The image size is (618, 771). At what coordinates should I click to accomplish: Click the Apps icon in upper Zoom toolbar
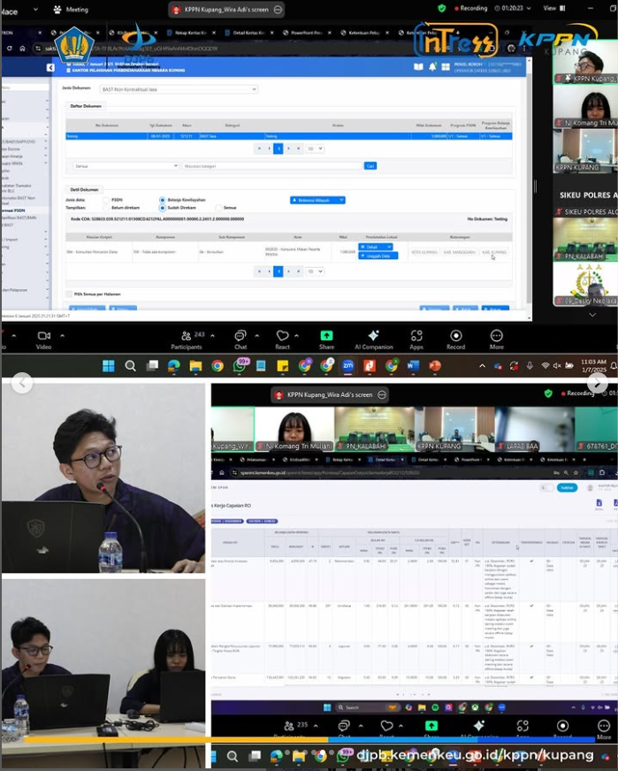click(416, 339)
